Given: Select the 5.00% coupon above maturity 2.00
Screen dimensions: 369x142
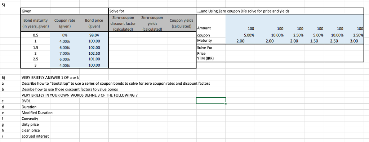Looking at the screenshot, I should (240, 35).
